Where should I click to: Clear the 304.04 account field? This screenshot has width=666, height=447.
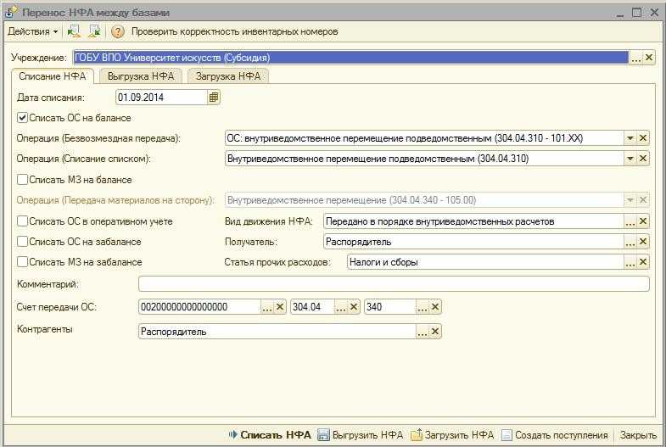tap(354, 307)
